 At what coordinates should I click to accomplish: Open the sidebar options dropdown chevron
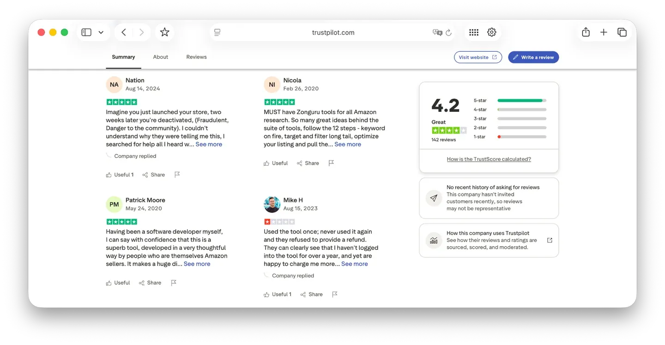101,33
